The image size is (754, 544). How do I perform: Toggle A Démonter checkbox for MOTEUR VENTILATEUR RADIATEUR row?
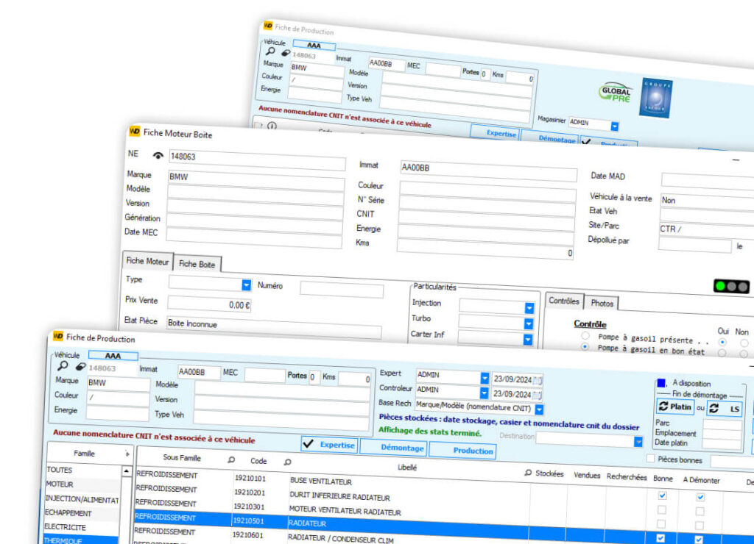tap(700, 526)
